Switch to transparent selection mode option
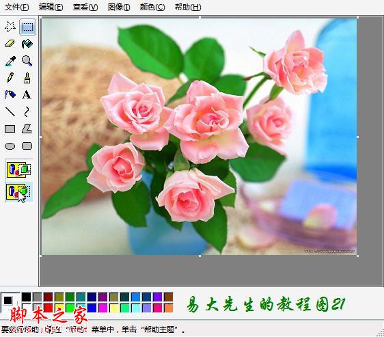The image size is (384, 337). click(x=19, y=192)
